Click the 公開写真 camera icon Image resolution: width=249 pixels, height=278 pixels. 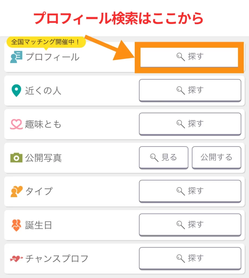click(x=16, y=158)
